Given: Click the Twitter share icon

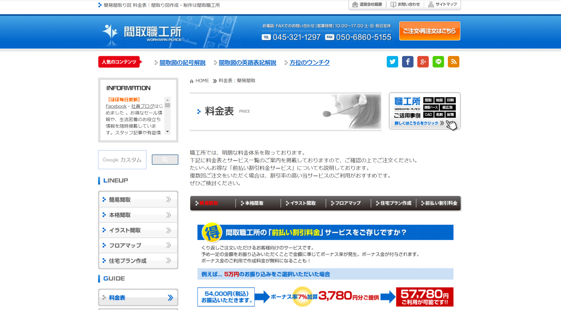Looking at the screenshot, I should tap(392, 62).
